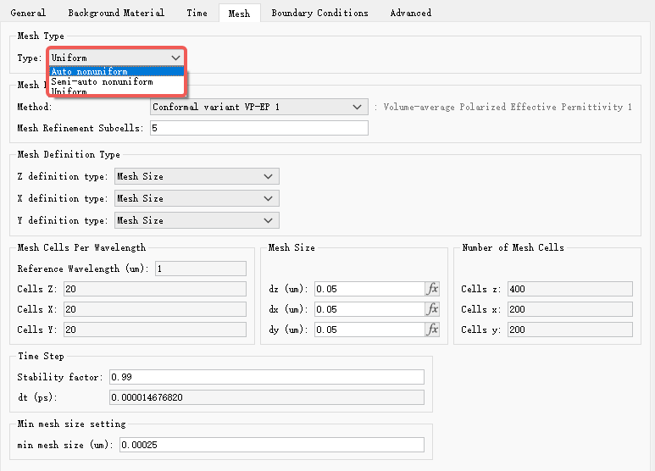The height and width of the screenshot is (471, 655).
Task: Collapse the mesh Type dropdown showing Uniform
Action: click(116, 58)
